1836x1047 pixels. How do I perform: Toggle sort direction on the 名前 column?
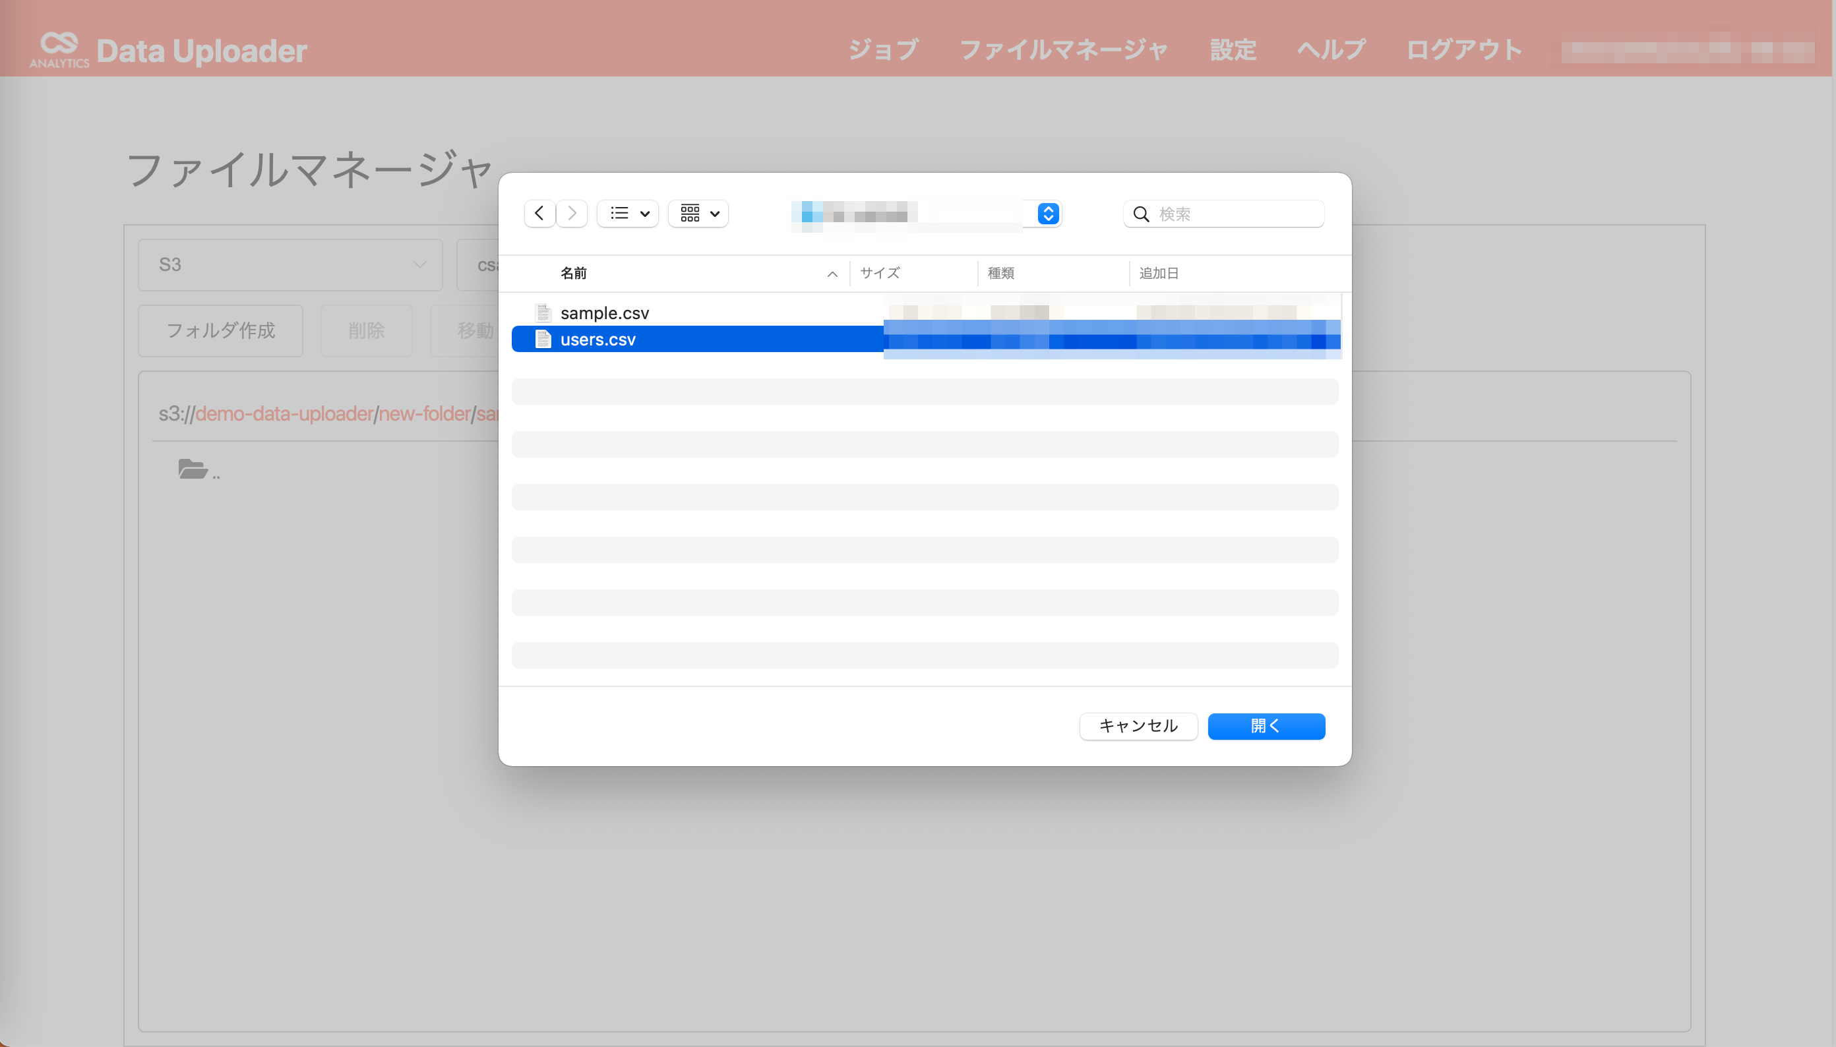pyautogui.click(x=832, y=274)
